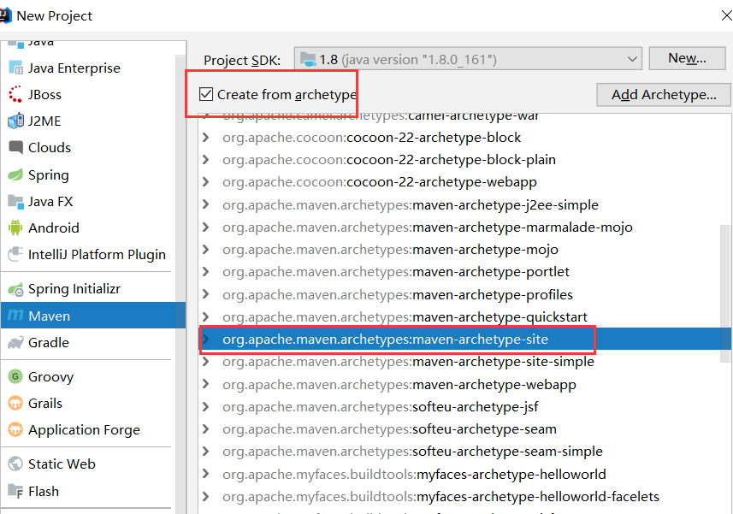
Task: Expand the softeu-archetype-seam-simple node
Action: pos(205,452)
